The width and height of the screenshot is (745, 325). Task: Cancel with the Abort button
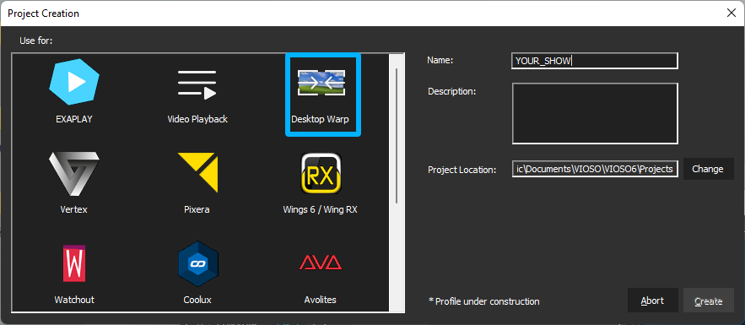click(x=652, y=301)
